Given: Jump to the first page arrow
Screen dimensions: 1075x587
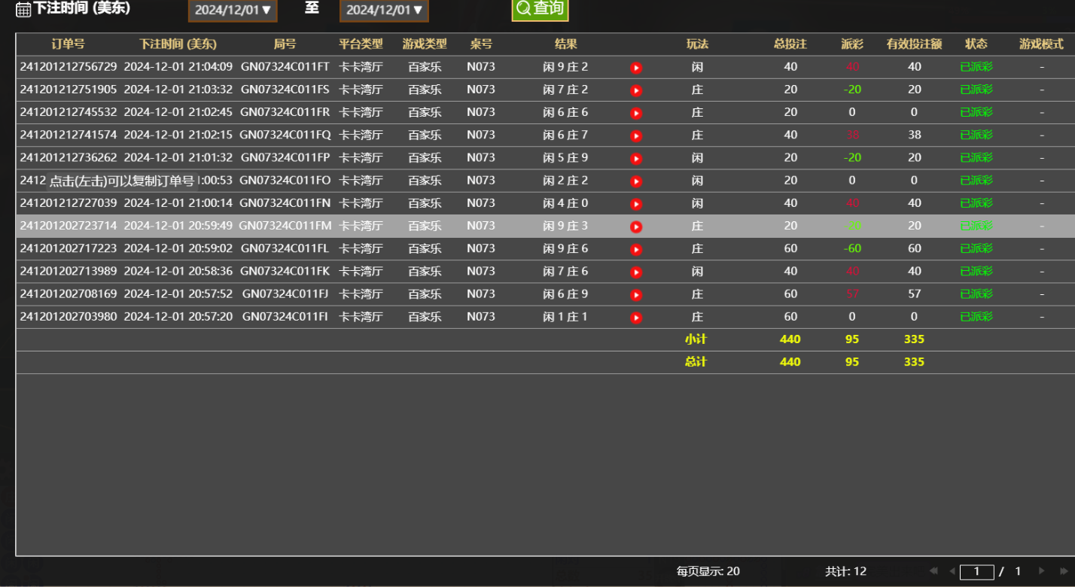Looking at the screenshot, I should pyautogui.click(x=934, y=571).
